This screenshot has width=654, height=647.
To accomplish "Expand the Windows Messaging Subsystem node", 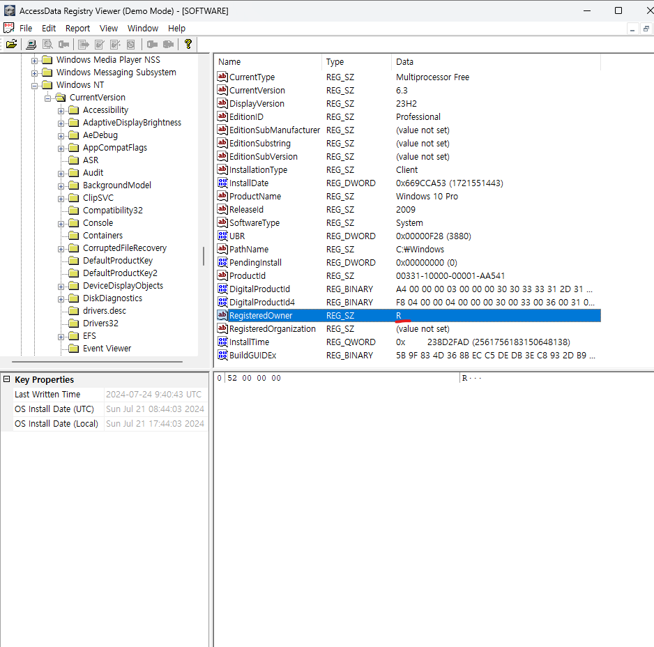I will [x=35, y=73].
